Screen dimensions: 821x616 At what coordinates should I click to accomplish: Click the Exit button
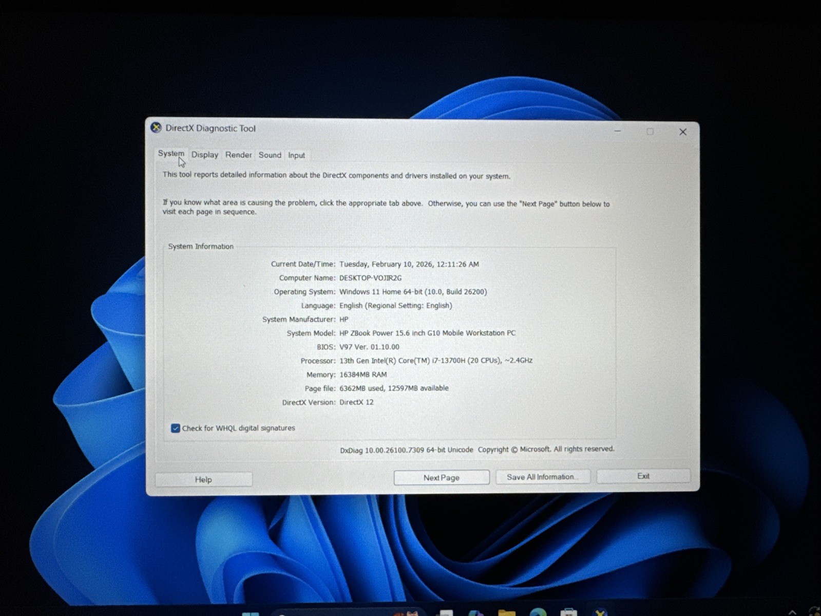pyautogui.click(x=643, y=476)
